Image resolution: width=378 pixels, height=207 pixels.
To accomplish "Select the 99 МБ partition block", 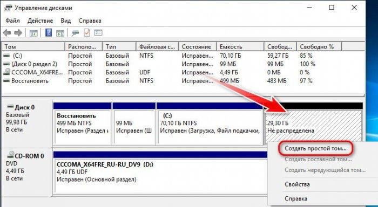I will [134, 123].
